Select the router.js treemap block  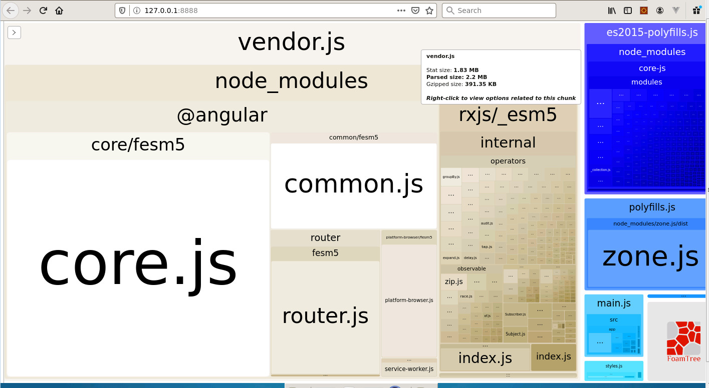point(325,316)
